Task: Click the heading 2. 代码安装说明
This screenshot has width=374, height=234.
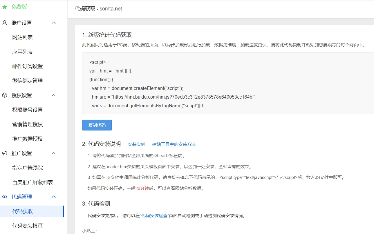Action: coord(102,144)
